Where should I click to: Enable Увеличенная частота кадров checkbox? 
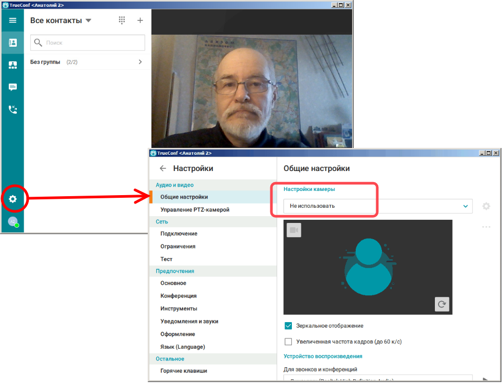click(288, 342)
